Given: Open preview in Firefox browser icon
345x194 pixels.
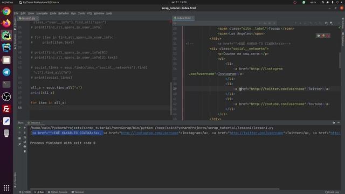Looking at the screenshot, I should (x=323, y=36).
